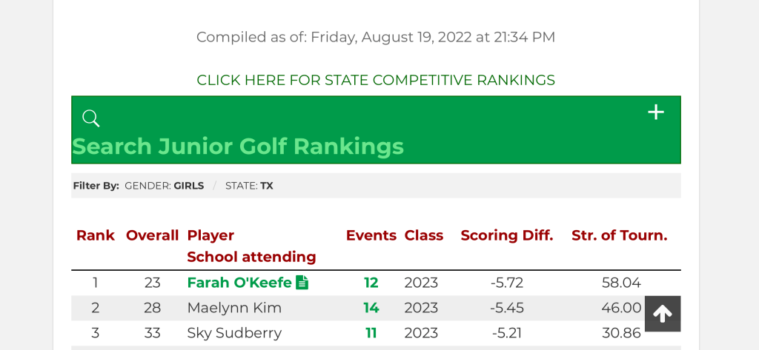Viewport: 759px width, 350px height.
Task: Click the GENDER: GIRLS filter
Action: point(164,186)
